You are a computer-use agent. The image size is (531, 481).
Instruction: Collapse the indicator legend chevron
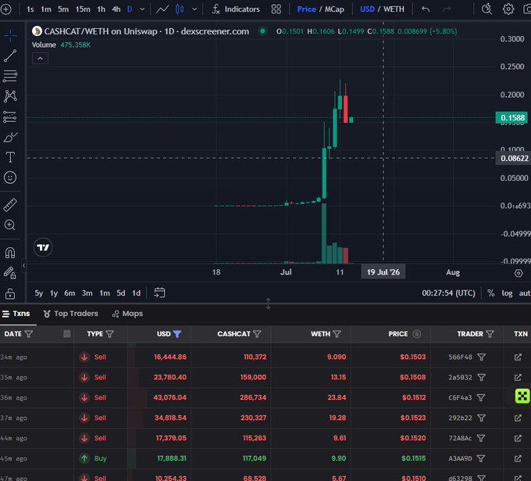(x=40, y=59)
